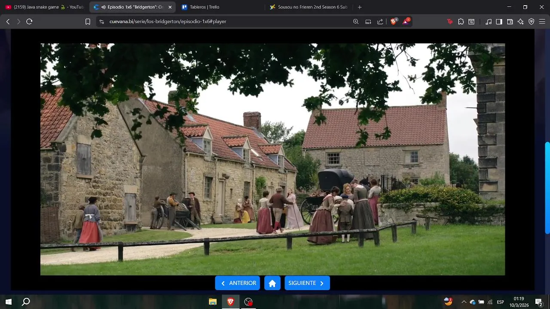Open the notification center icon
This screenshot has width=550, height=309.
(539, 302)
